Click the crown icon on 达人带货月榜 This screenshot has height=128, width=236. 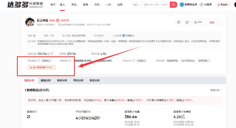(31, 67)
